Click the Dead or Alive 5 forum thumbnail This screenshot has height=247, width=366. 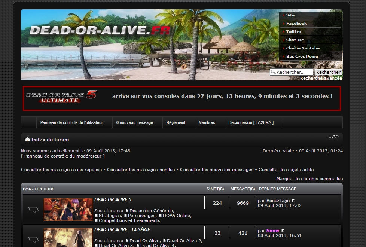[x=68, y=210]
